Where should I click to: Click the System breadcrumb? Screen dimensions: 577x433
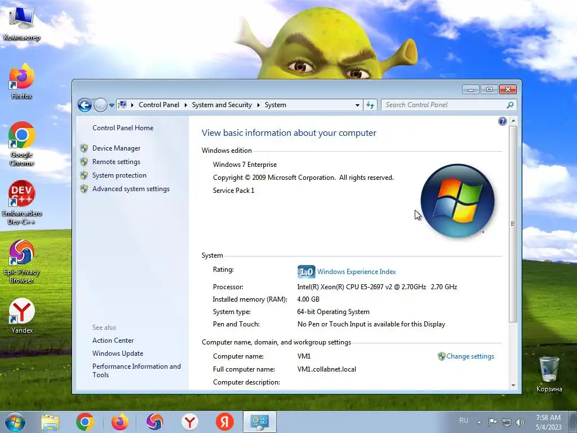[x=275, y=105]
